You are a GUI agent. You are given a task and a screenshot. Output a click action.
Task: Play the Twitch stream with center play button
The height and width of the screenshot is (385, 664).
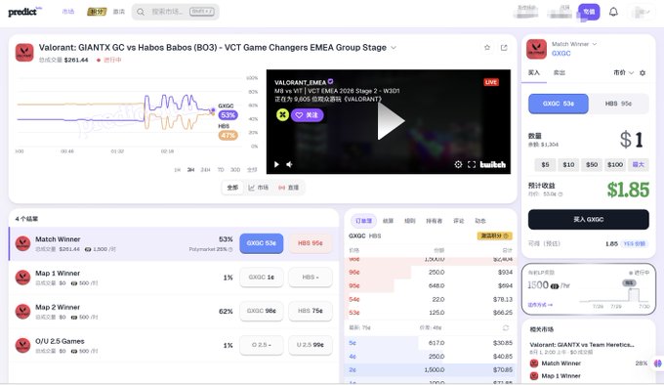click(390, 121)
